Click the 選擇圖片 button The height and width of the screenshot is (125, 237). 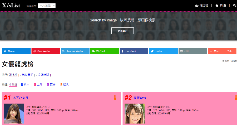click(122, 31)
